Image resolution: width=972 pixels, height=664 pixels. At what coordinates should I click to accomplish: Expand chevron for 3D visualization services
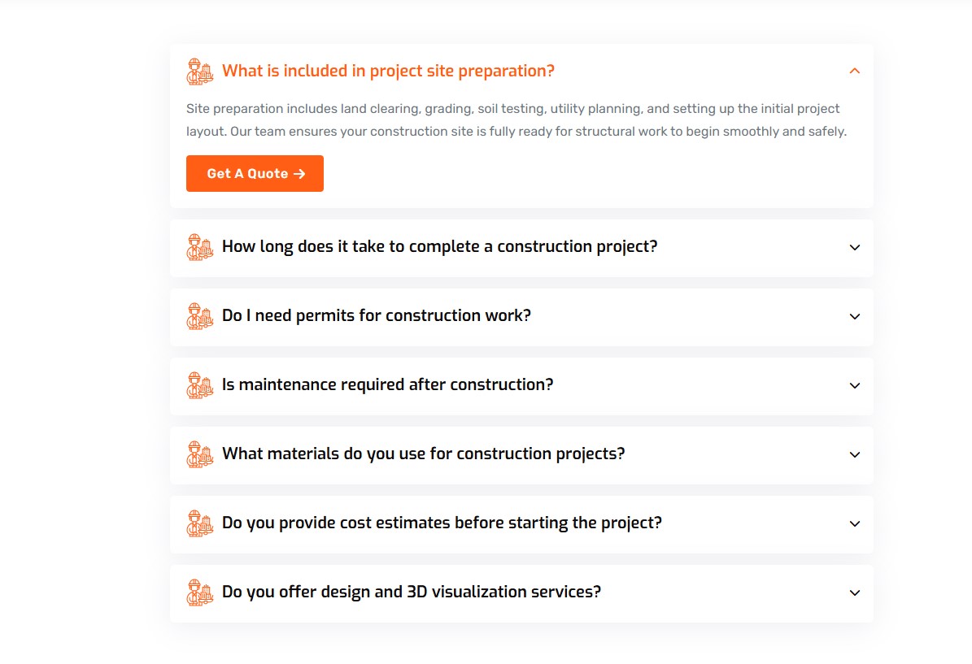[854, 592]
